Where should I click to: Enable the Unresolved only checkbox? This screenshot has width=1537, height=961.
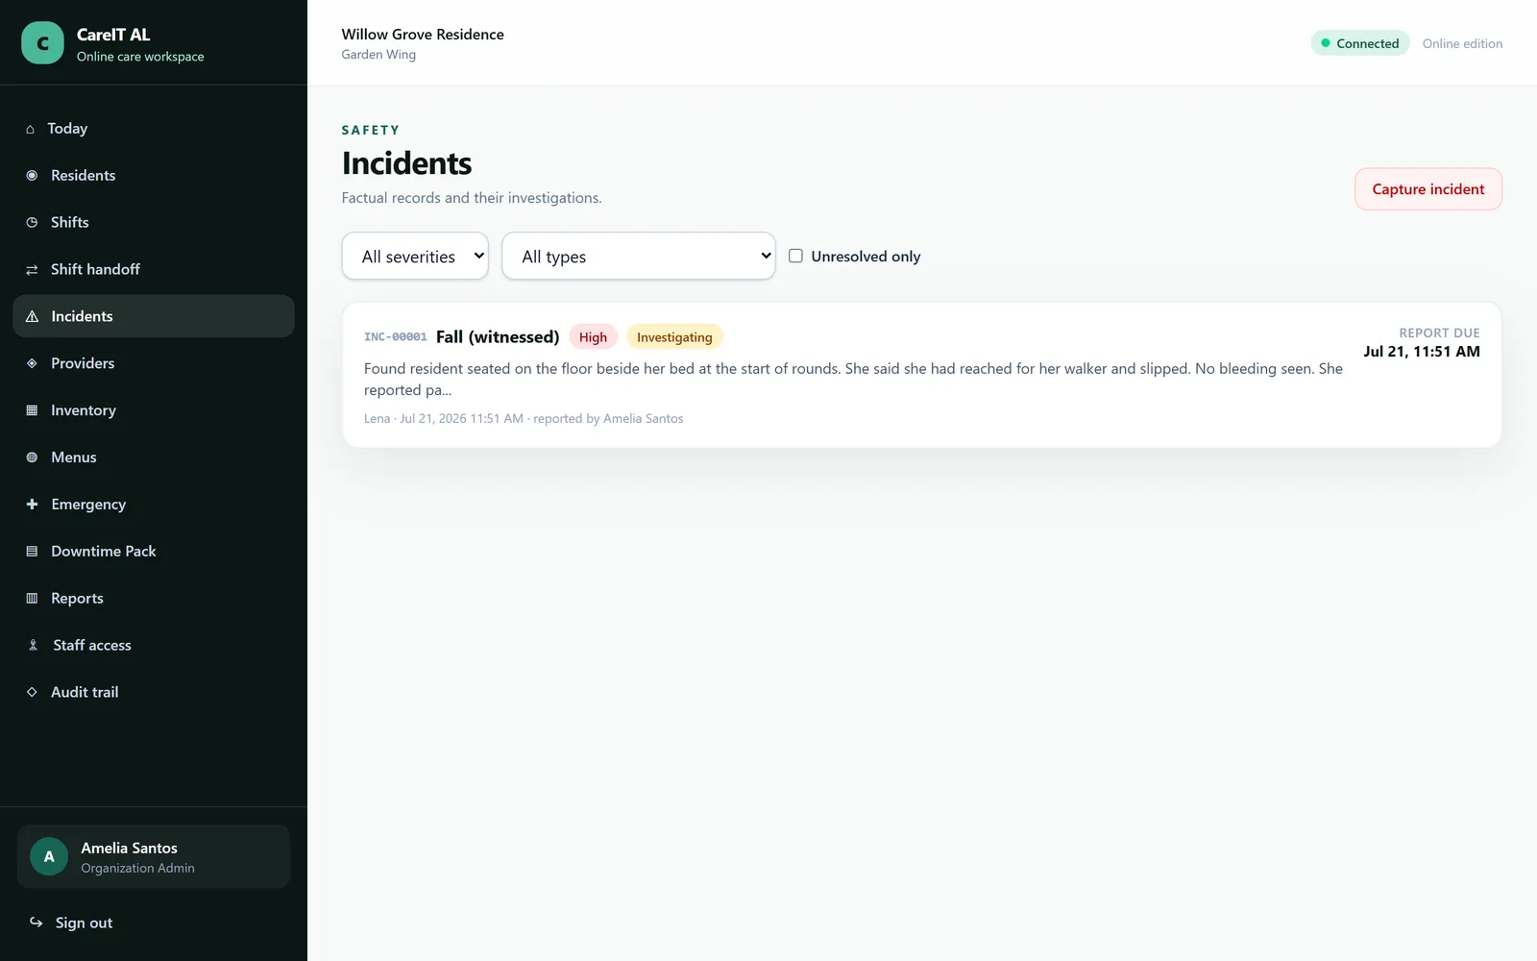point(795,256)
